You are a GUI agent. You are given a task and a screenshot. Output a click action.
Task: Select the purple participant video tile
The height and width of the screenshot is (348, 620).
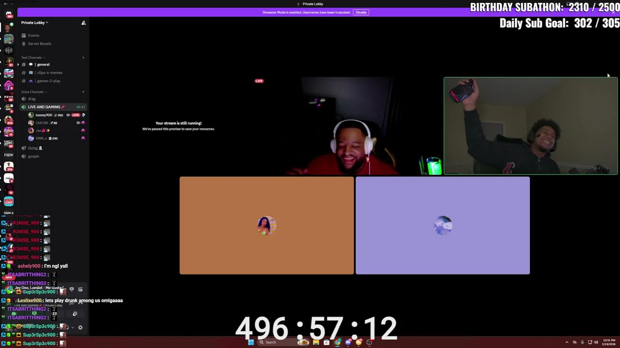[x=443, y=225]
